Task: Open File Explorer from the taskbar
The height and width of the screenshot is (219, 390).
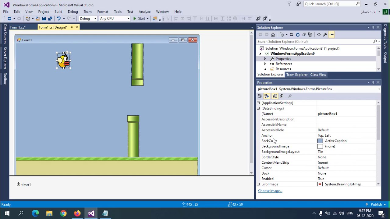Action: point(49,213)
